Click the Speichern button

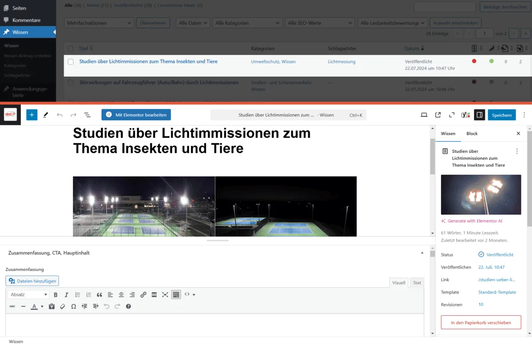point(502,115)
